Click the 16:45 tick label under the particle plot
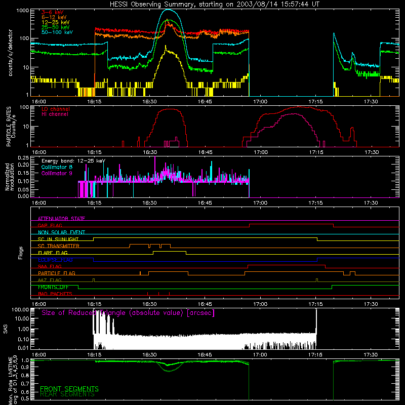 pyautogui.click(x=205, y=152)
